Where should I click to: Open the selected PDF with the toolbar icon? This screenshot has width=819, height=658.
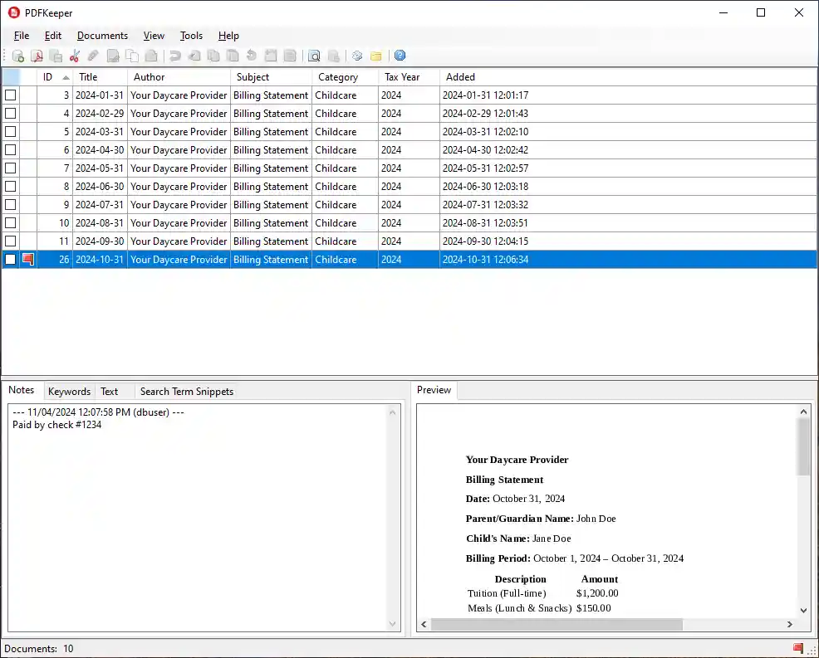pos(37,56)
